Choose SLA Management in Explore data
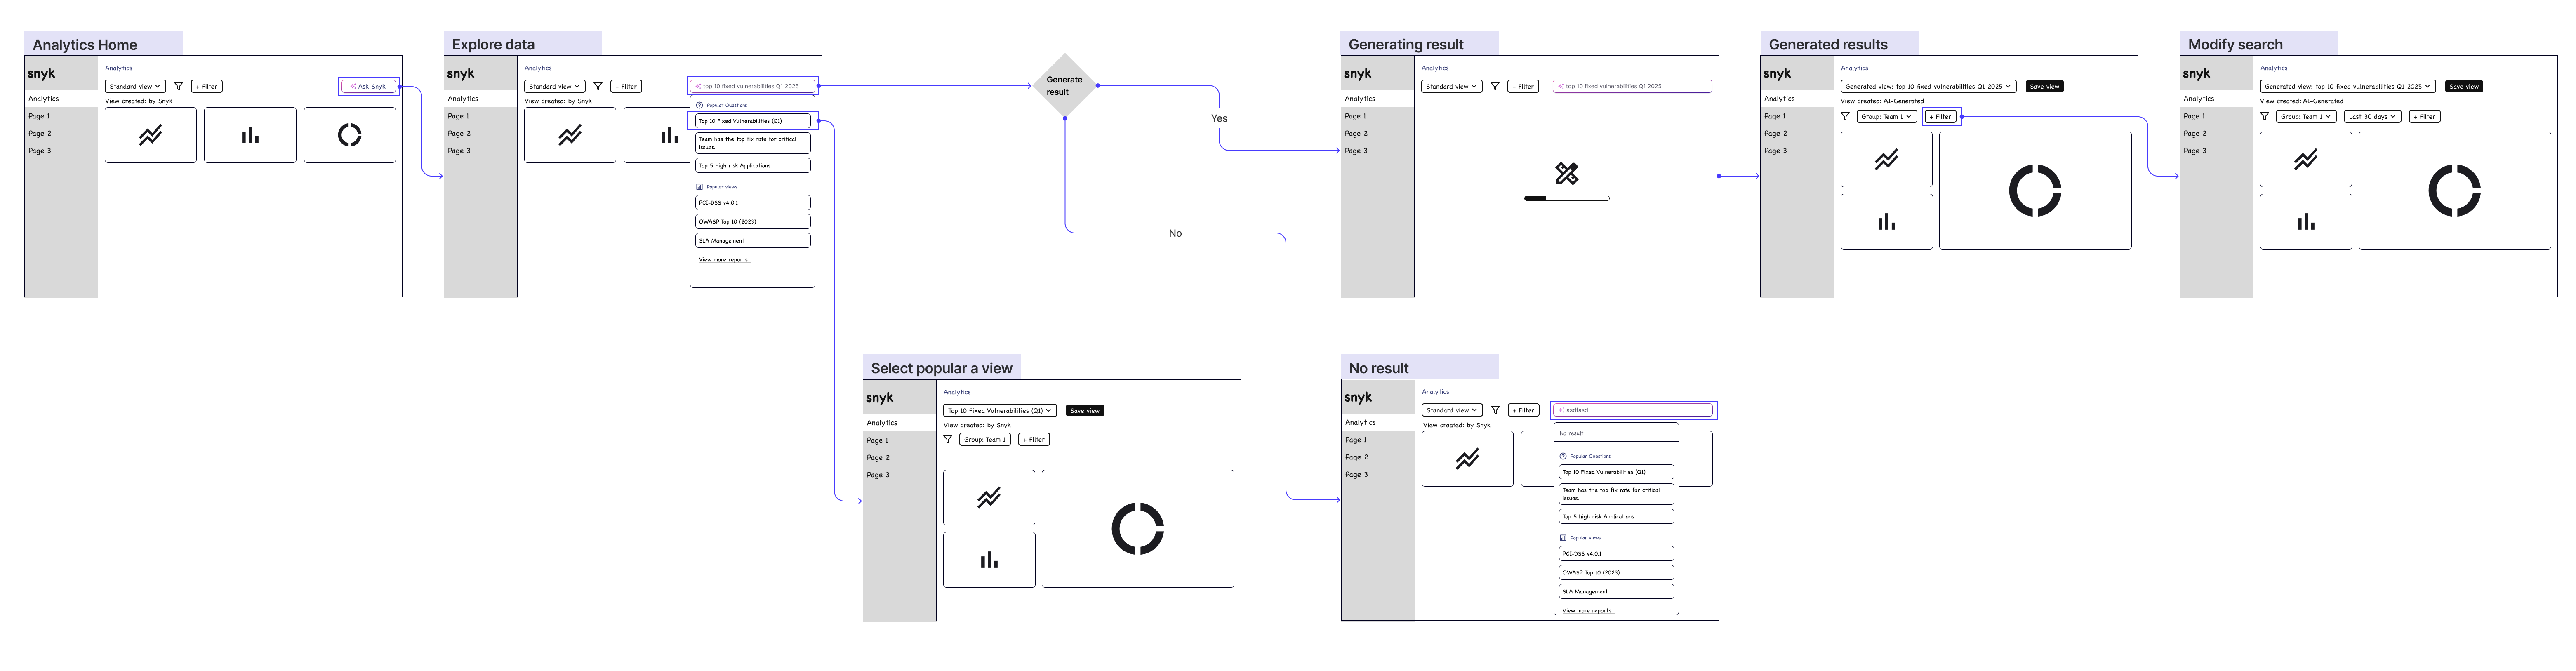The height and width of the screenshot is (671, 2576). [753, 241]
